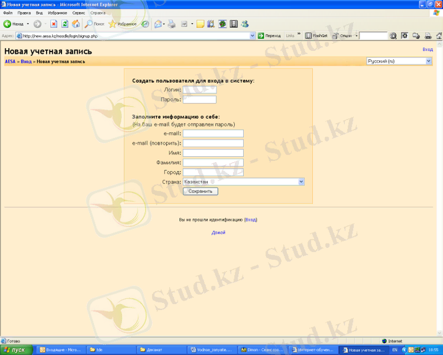Open the History clock icon
This screenshot has width=443, height=355.
coord(145,24)
